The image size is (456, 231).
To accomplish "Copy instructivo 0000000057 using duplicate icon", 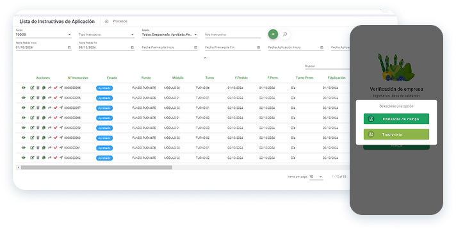I will (44, 108).
